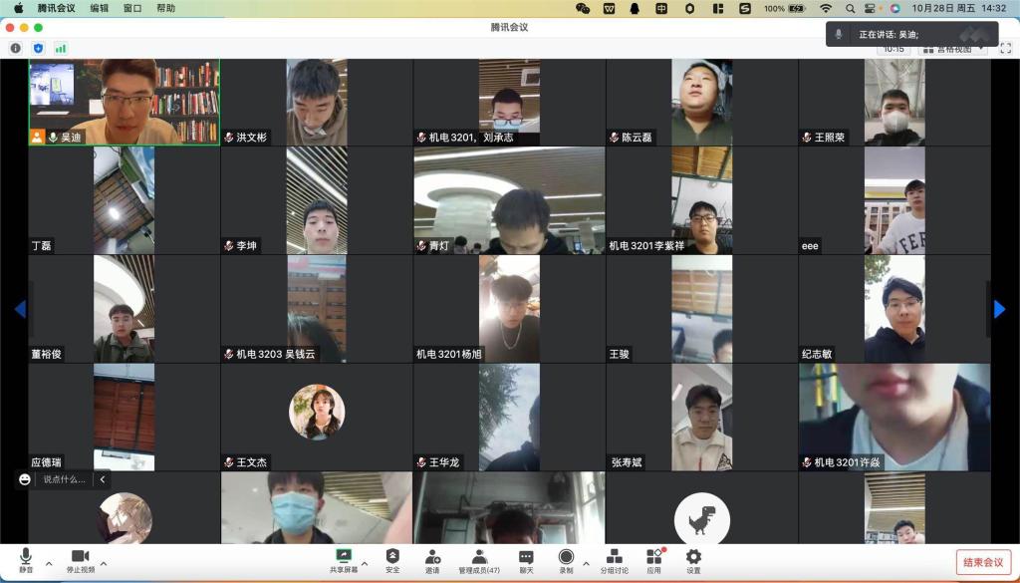Open the 窗口 menu
Image resolution: width=1020 pixels, height=583 pixels.
132,8
